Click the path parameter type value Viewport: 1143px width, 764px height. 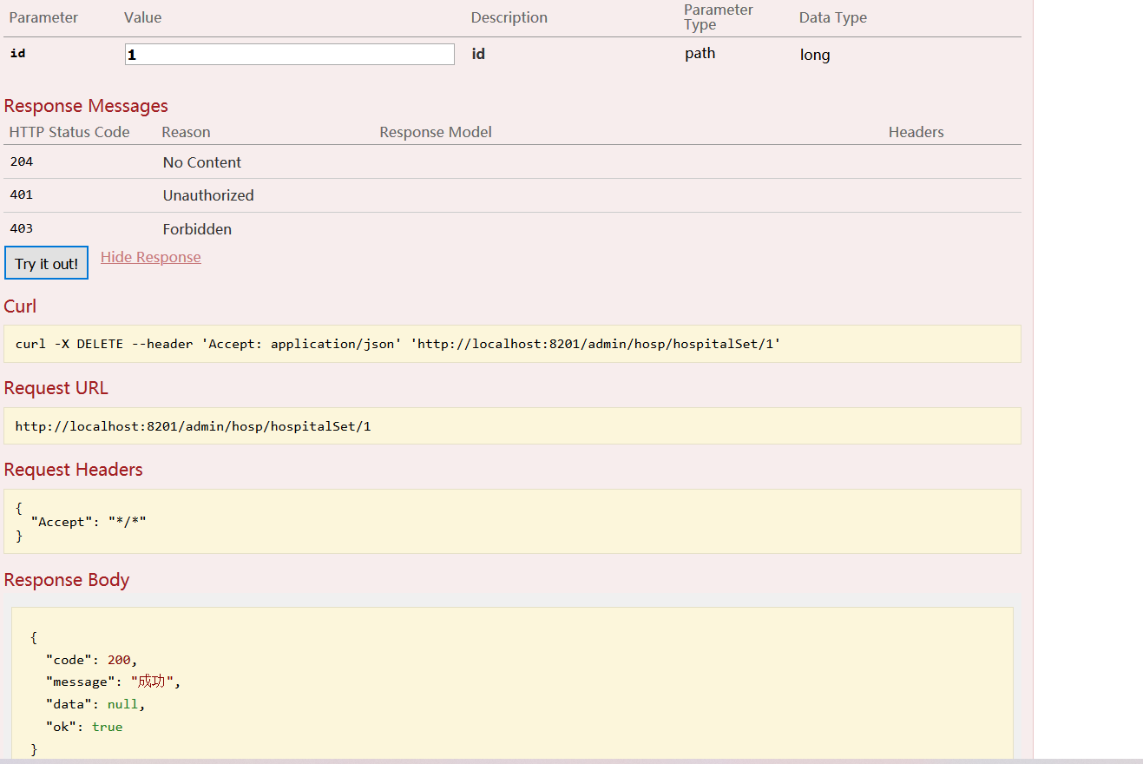point(700,53)
